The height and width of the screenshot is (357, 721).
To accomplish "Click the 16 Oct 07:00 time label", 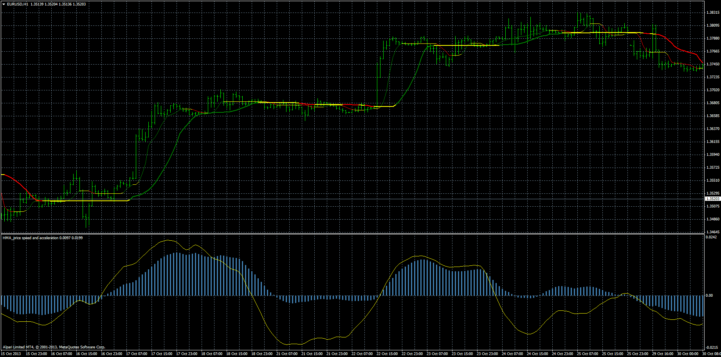I will tap(61, 354).
